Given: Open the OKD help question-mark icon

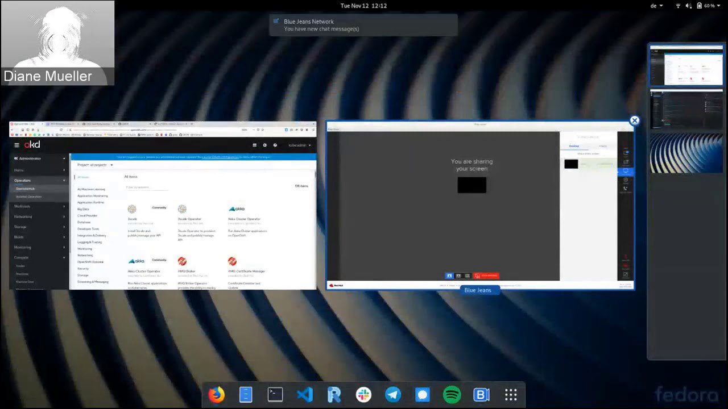Looking at the screenshot, I should [275, 145].
